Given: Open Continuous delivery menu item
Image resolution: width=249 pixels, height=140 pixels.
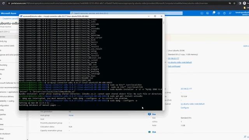Looking at the screenshot, I should (7, 96).
